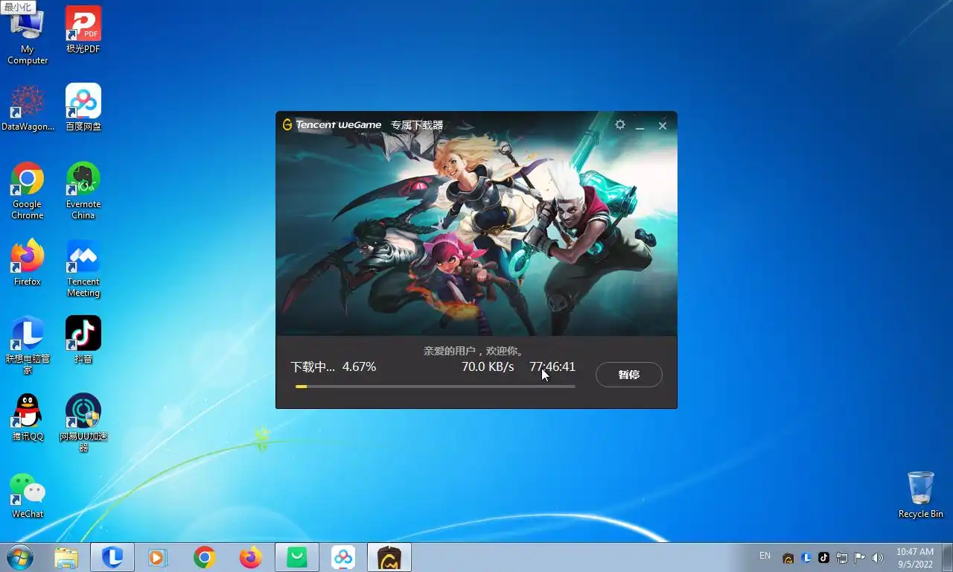
Task: Open 联想电脑管家 desktop shortcut
Action: (28, 346)
